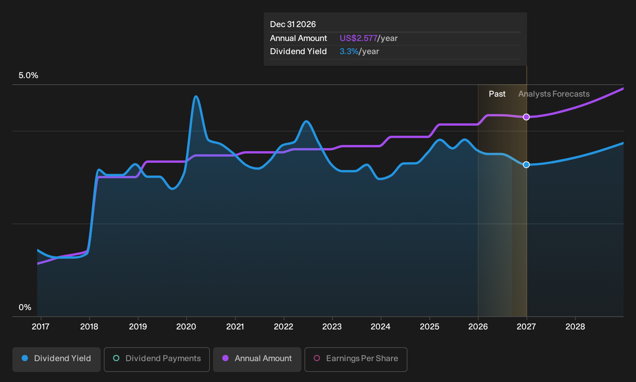Click the 2022 x-axis label
The width and height of the screenshot is (636, 382).
(x=284, y=327)
